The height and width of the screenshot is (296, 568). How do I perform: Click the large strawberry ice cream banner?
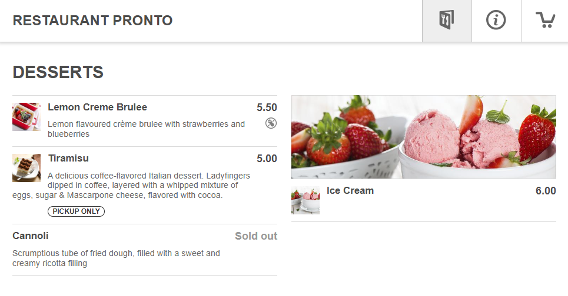[x=423, y=137]
